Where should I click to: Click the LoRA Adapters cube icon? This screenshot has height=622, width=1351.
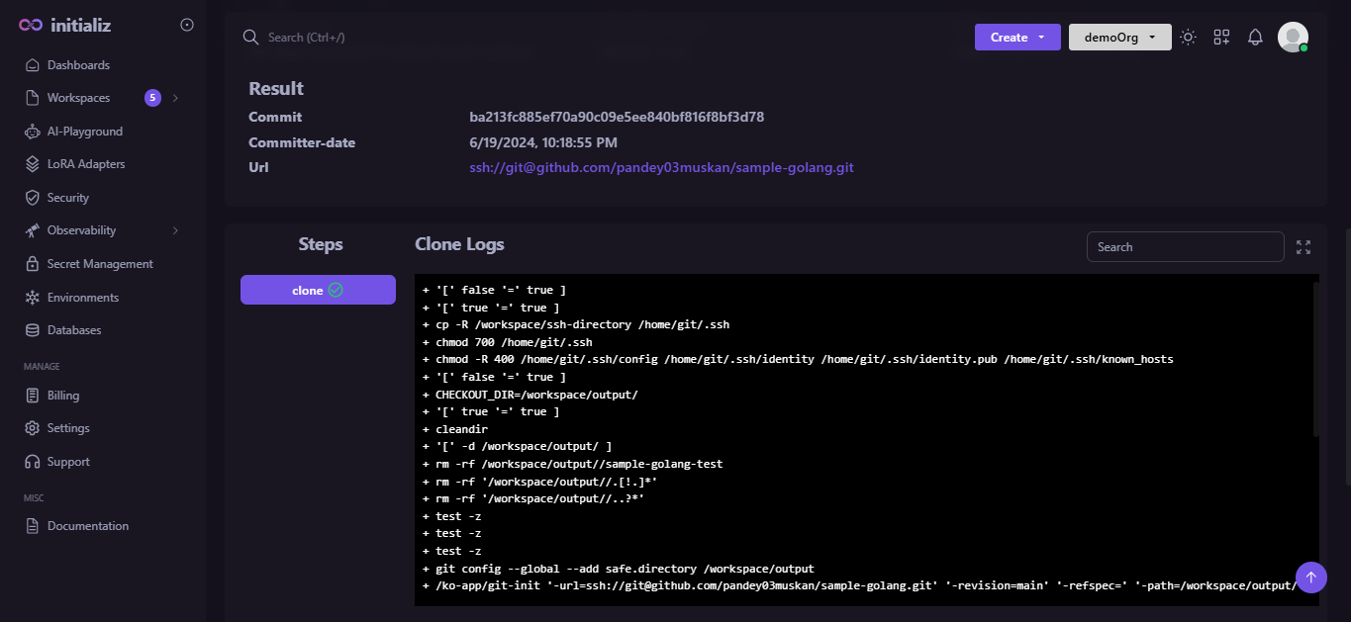[x=31, y=164]
